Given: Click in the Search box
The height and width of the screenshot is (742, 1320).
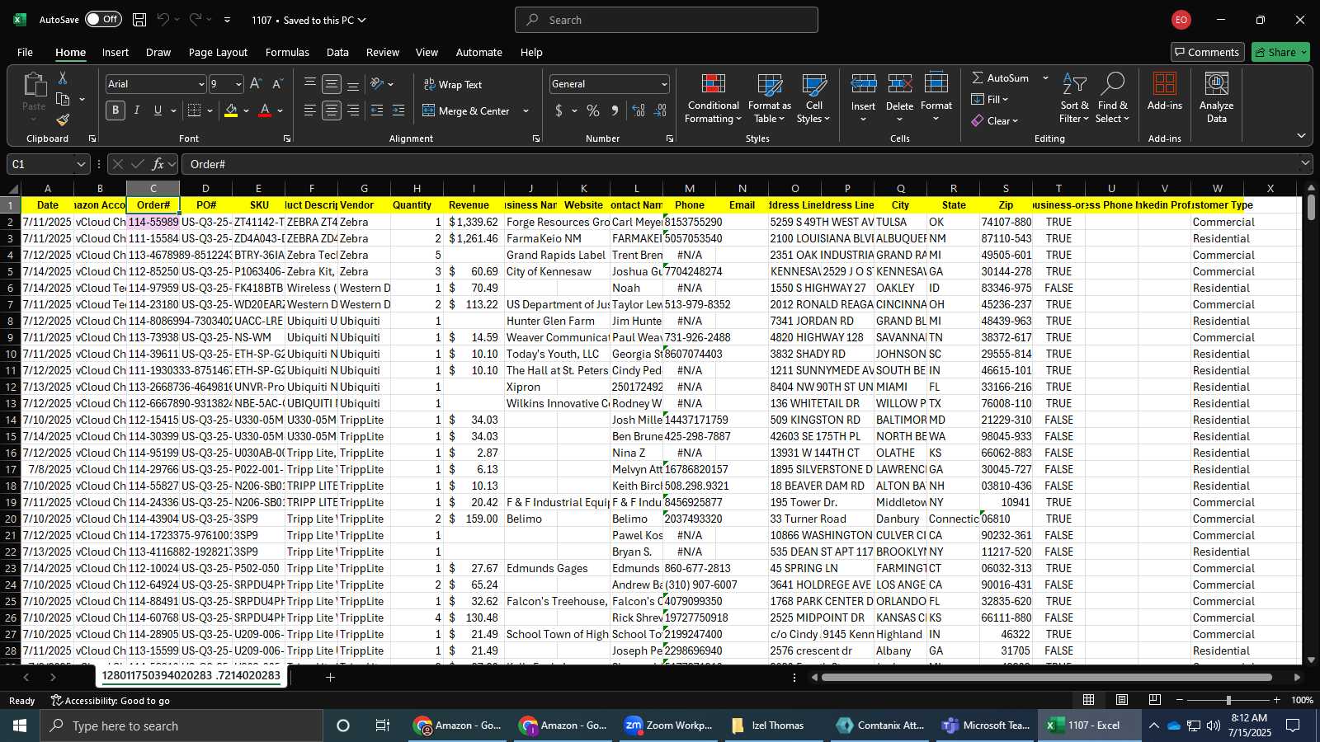Looking at the screenshot, I should tap(667, 20).
